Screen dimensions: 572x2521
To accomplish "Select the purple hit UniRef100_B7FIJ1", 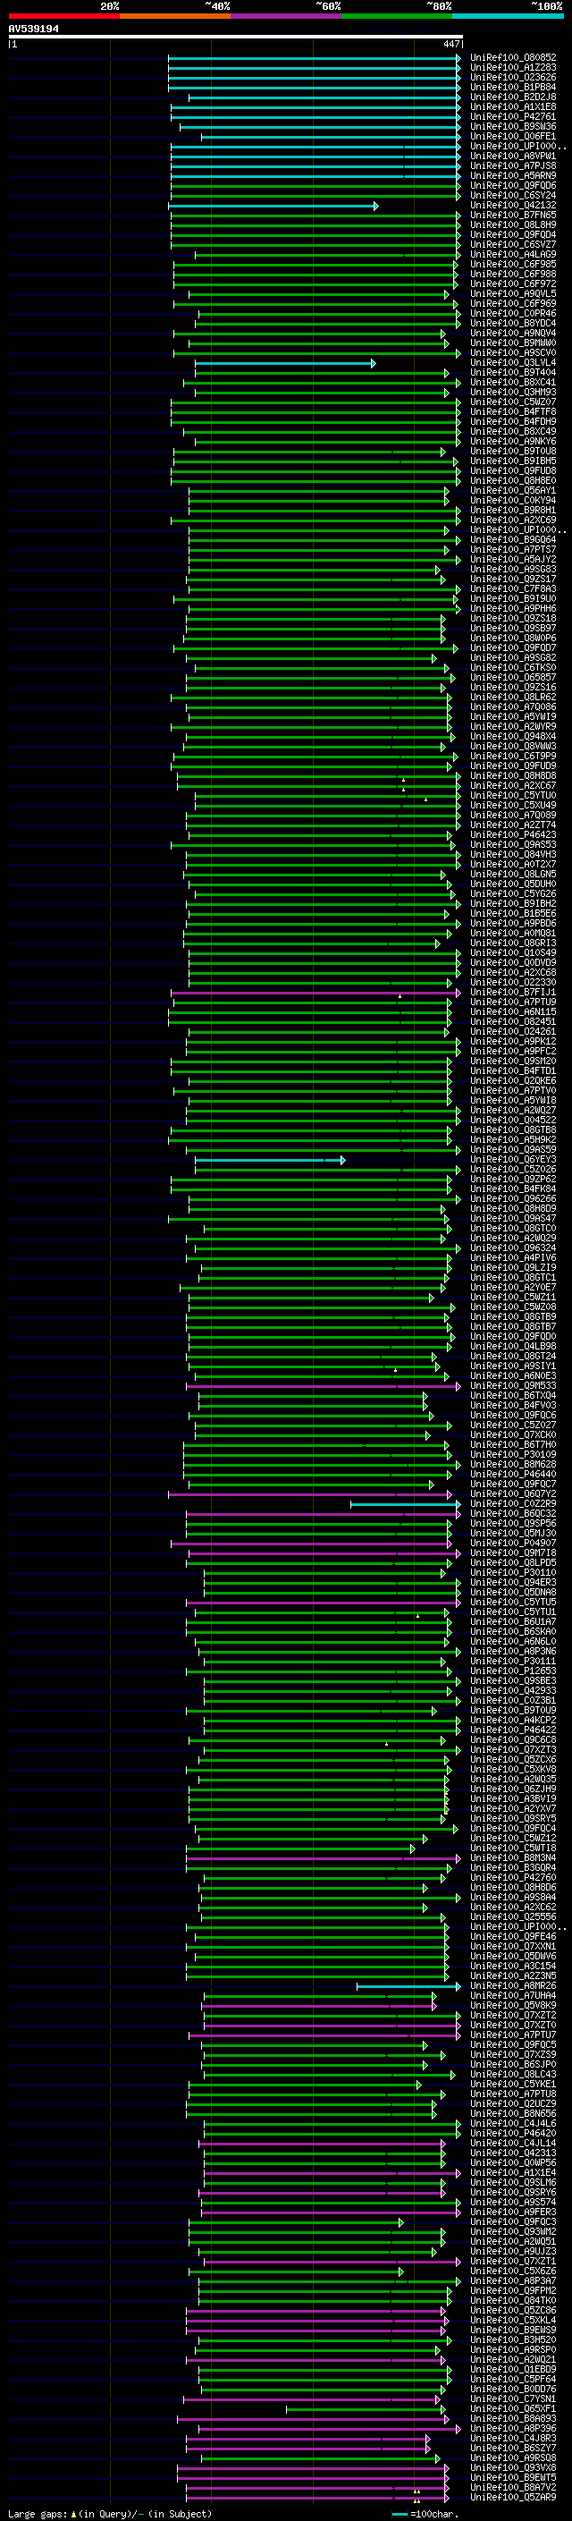I will (x=513, y=993).
